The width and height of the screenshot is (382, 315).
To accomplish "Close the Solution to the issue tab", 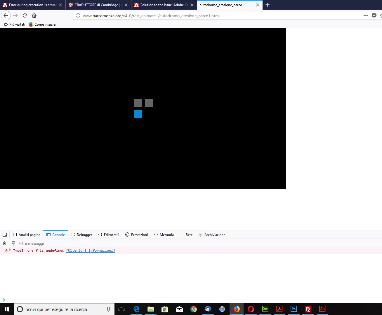I will coord(192,5).
